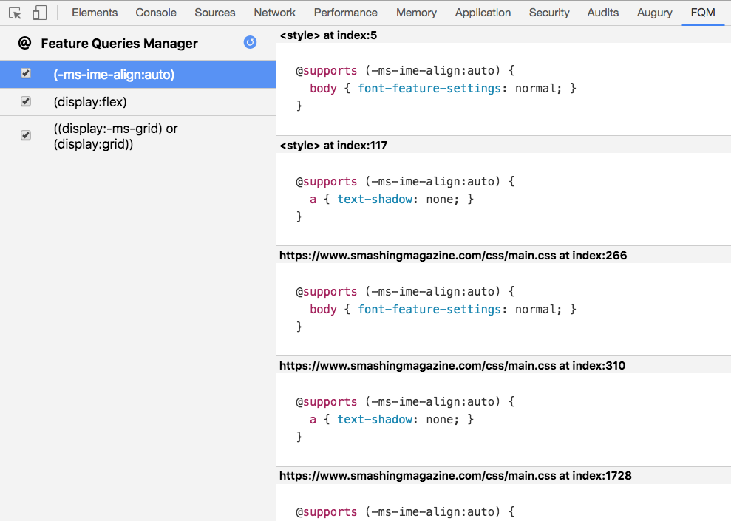The image size is (731, 521).
Task: Open the Application tab
Action: tap(483, 13)
